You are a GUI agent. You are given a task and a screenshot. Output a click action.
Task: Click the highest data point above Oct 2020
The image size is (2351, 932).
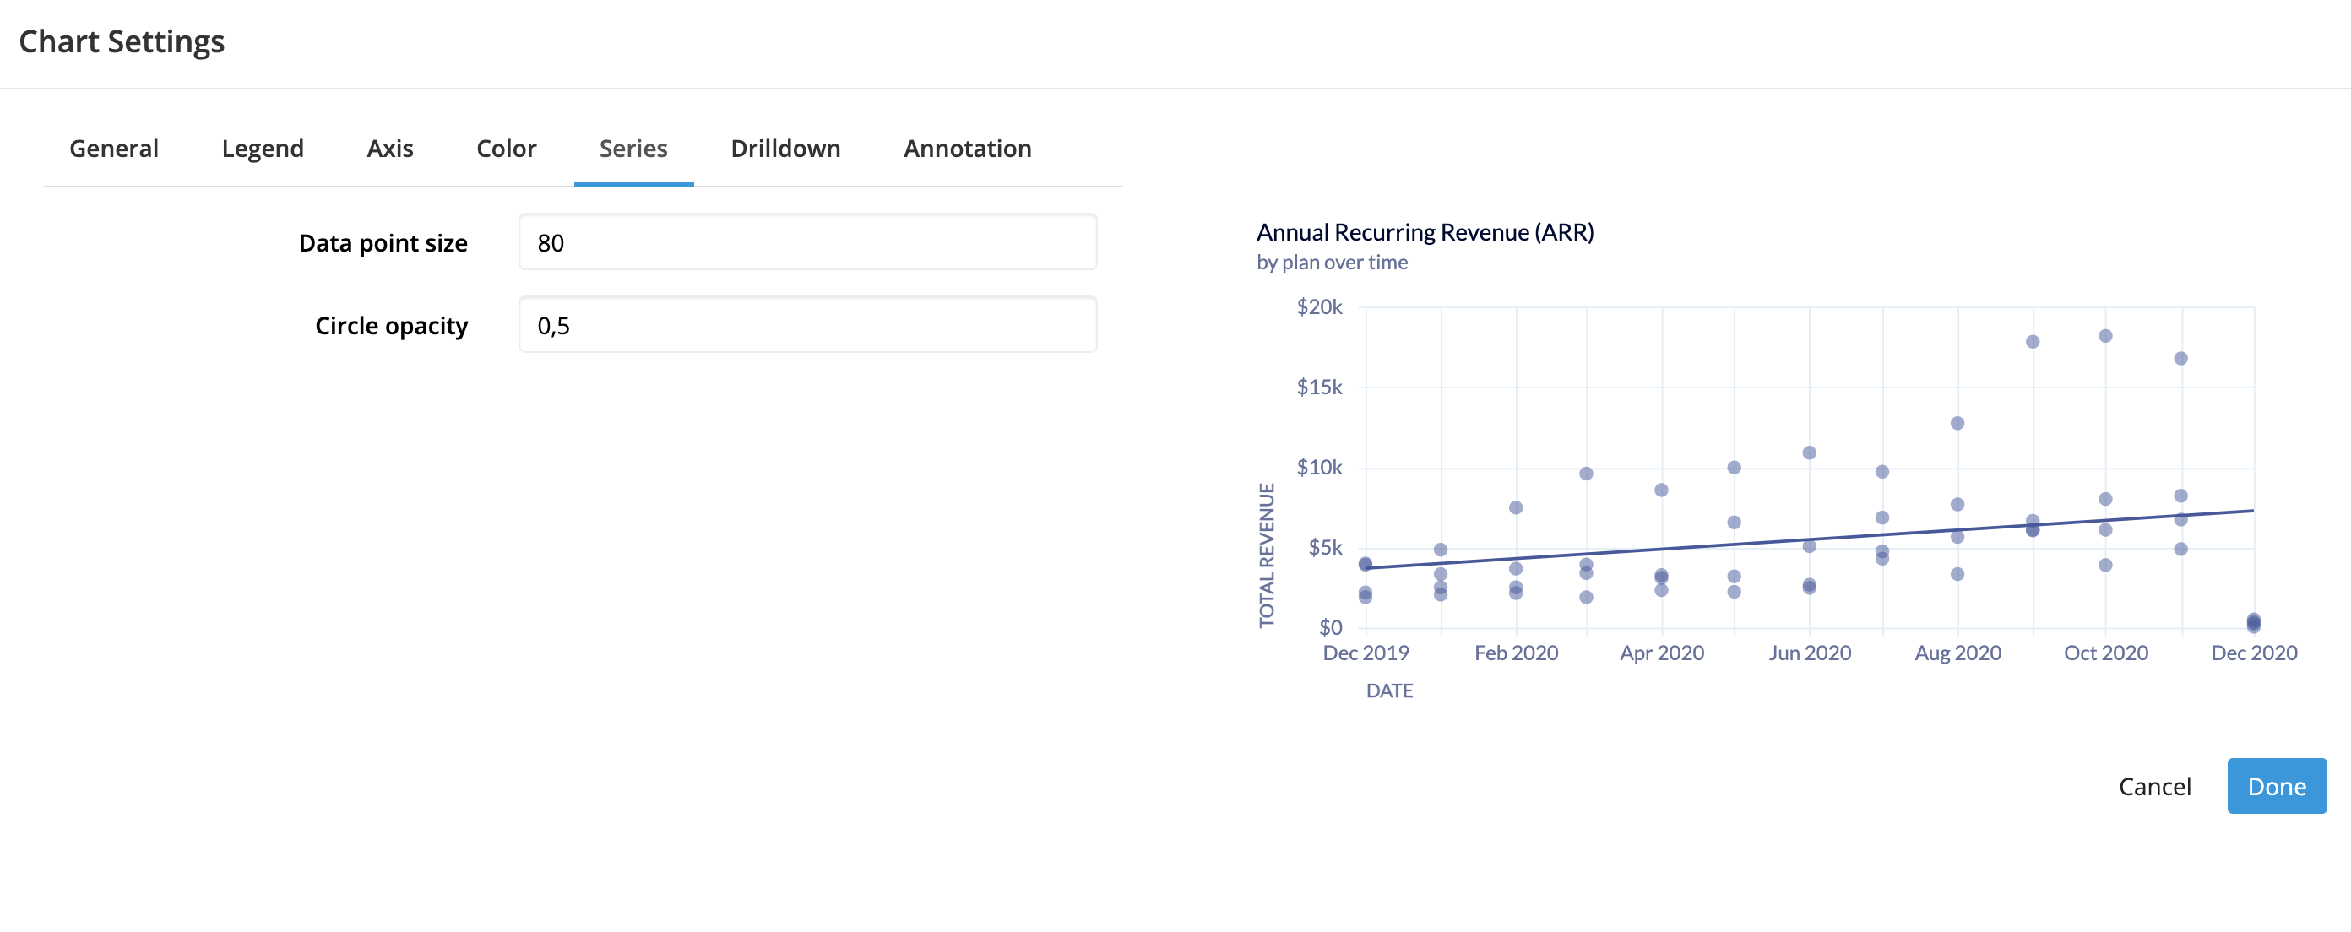coord(2105,337)
